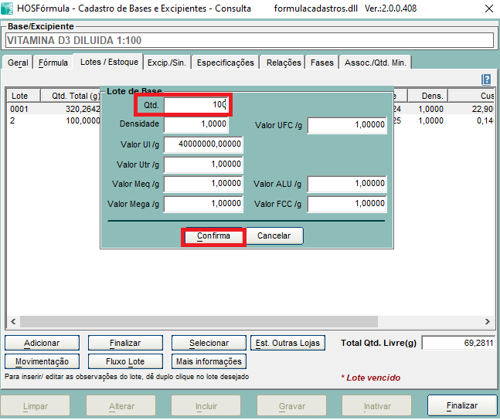Close the HOSFórmula window
The height and width of the screenshot is (420, 500).
[488, 9]
